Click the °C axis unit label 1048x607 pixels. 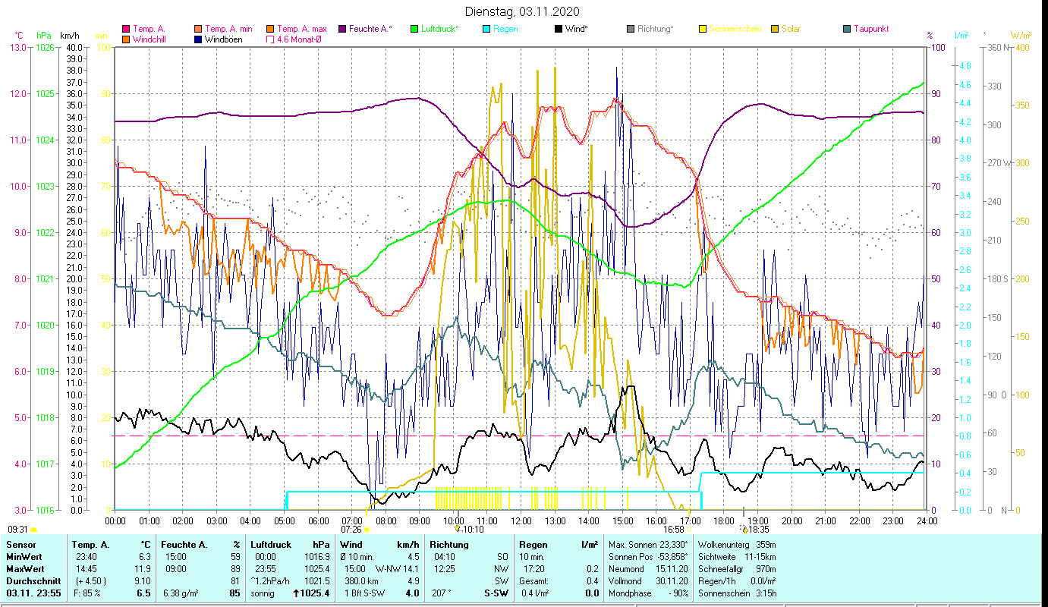20,36
